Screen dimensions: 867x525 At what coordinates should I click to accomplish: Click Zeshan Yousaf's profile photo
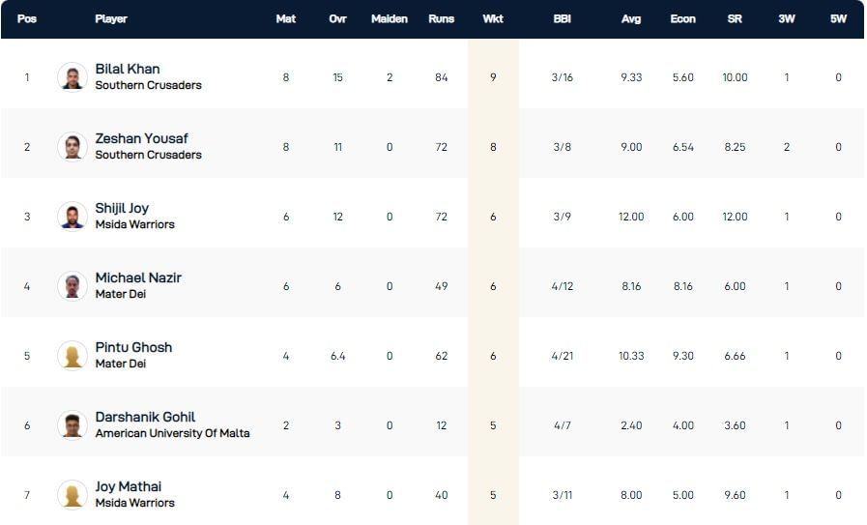click(x=72, y=147)
